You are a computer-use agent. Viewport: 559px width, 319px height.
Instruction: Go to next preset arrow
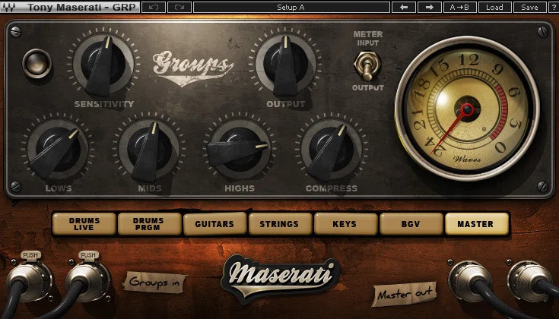[x=429, y=7]
